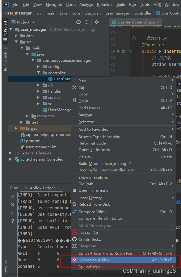Expand External Libraries node
Screen dimensions: 181x277
click(11, 153)
